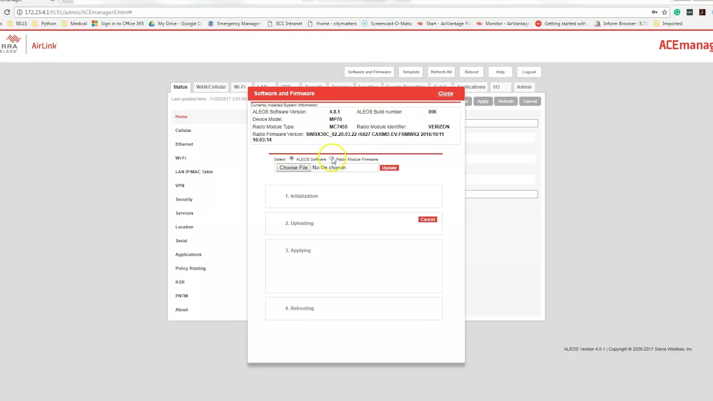Switch to the Status tab
Image resolution: width=713 pixels, height=401 pixels.
point(180,87)
